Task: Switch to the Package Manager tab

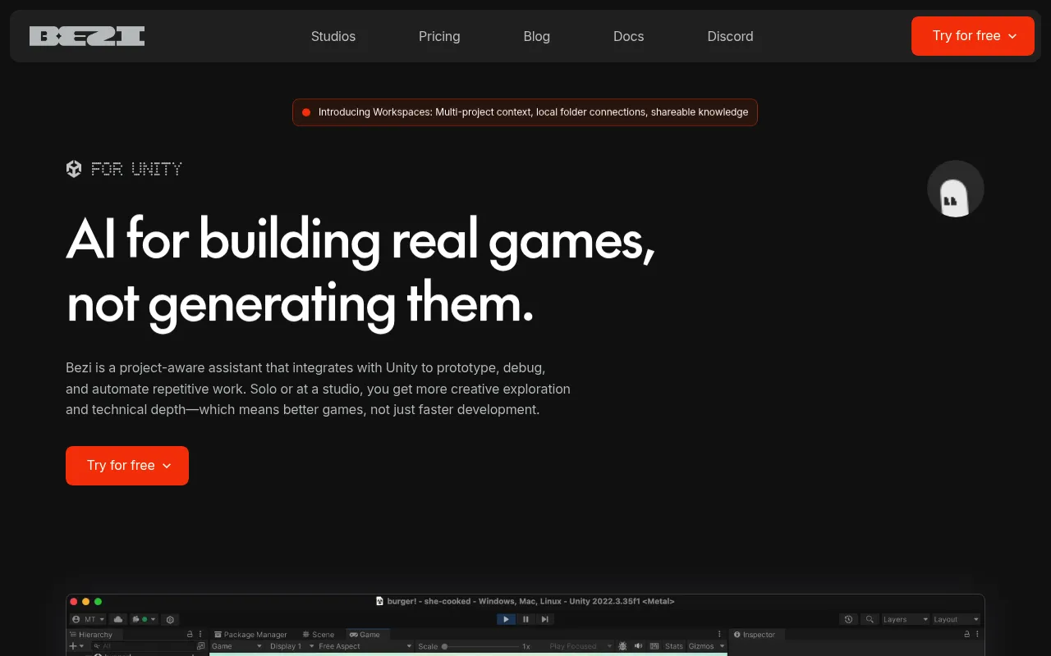Action: [x=250, y=635]
